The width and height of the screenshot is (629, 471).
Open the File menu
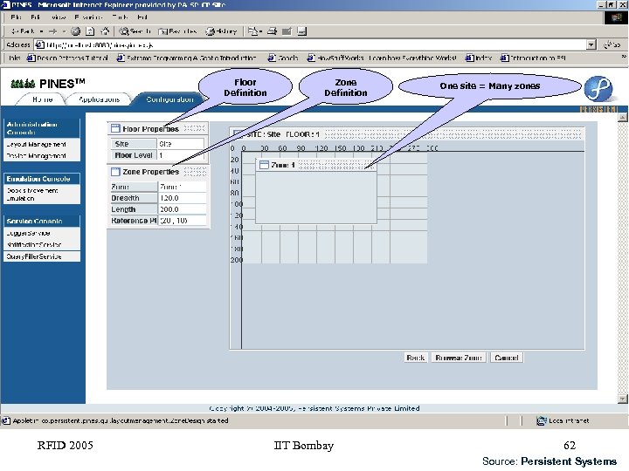[17, 17]
